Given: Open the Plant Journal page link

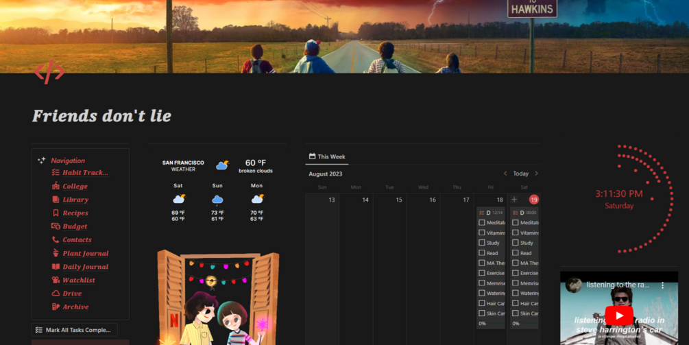Looking at the screenshot, I should pyautogui.click(x=86, y=254).
